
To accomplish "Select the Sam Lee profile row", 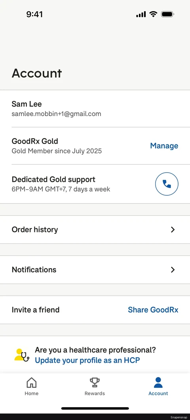I will 95,109.
